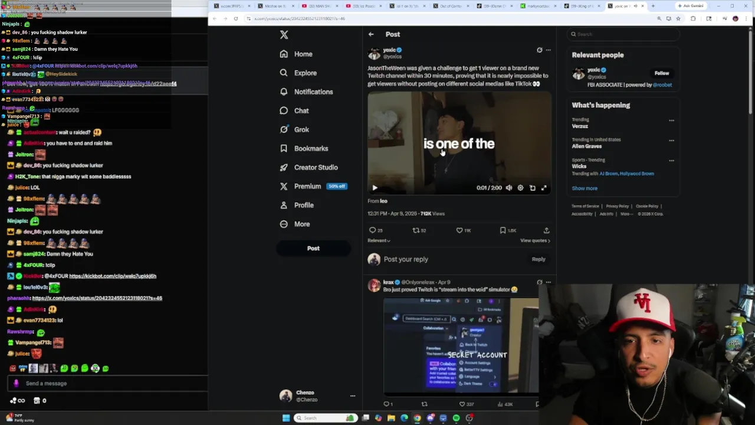Open File Explorer from taskbar
The height and width of the screenshot is (425, 755).
[x=391, y=418]
